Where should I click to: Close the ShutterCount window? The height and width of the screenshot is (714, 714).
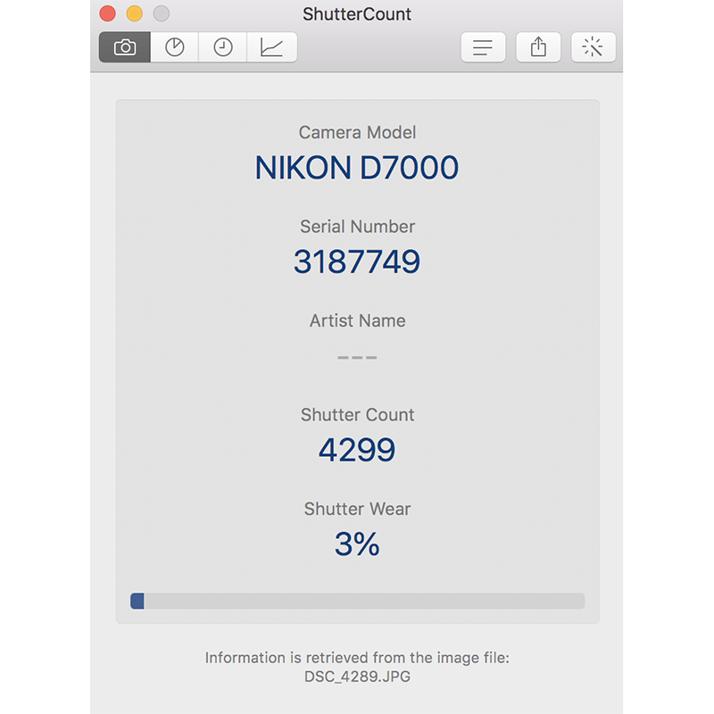107,13
